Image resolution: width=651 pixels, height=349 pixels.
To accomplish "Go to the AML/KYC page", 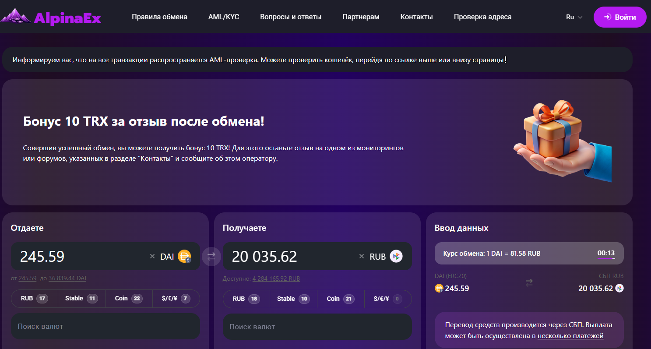I will coord(224,17).
